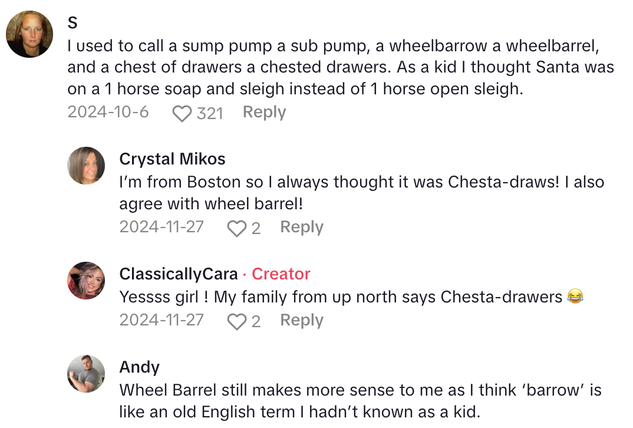Click the 2024-10-6 timestamp

(x=108, y=112)
